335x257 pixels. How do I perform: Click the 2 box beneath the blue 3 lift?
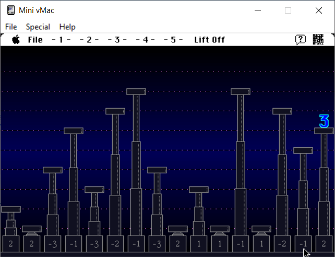pos(324,244)
